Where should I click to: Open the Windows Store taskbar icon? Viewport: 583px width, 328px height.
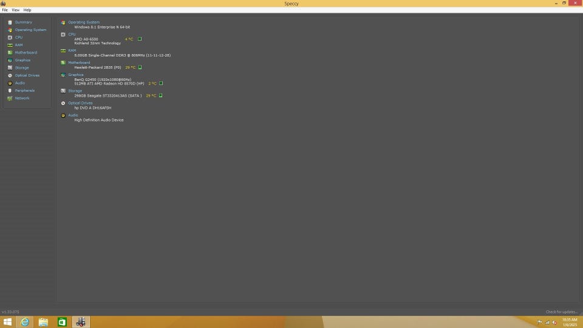click(x=62, y=322)
